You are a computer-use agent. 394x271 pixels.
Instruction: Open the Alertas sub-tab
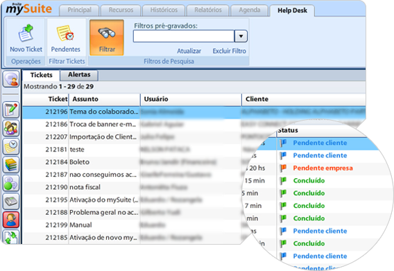tap(79, 75)
